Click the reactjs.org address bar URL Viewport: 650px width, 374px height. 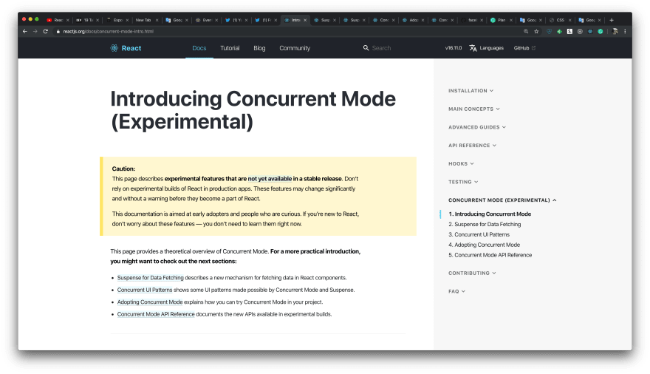coord(108,32)
